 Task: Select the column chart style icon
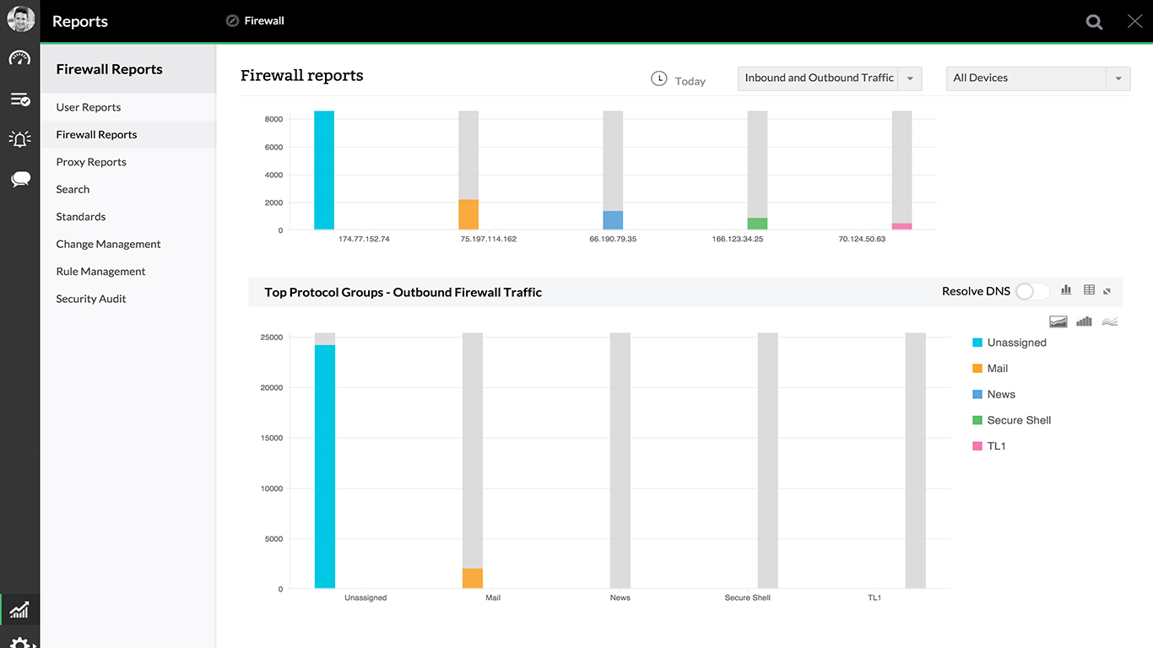pos(1084,321)
